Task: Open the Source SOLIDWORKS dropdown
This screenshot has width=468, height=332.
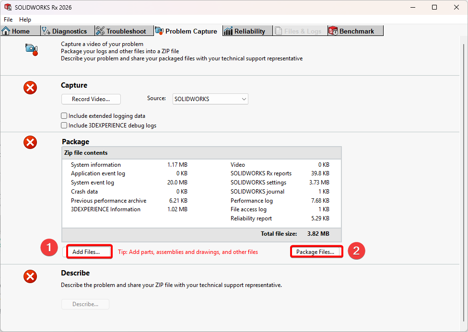Action: coord(211,99)
